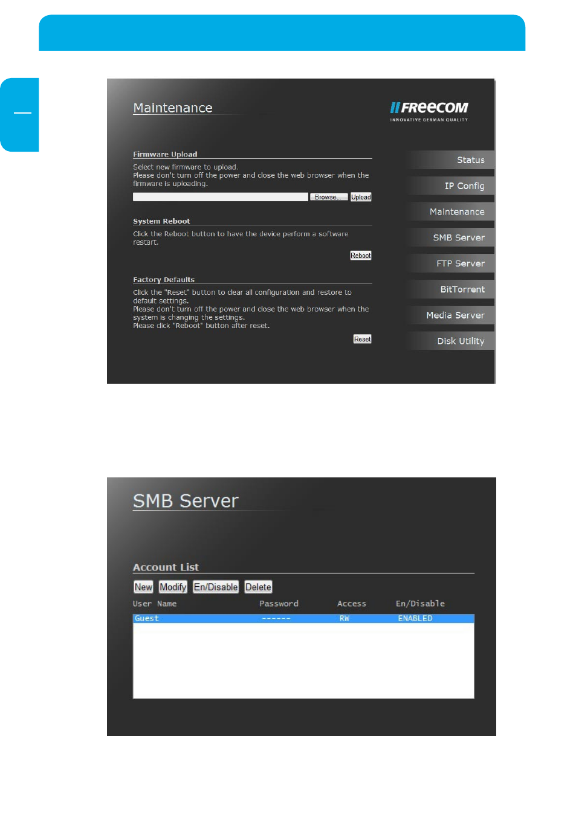The height and width of the screenshot is (817, 576).
Task: Click the firmware file path field
Action: [221, 197]
